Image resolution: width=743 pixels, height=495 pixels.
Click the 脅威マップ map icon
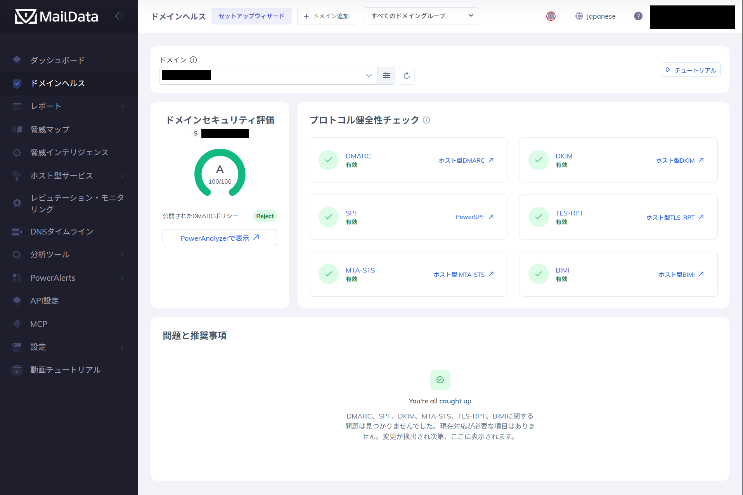click(x=17, y=129)
